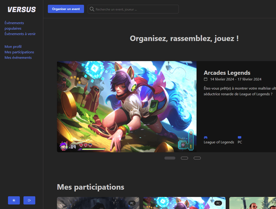Click PC badge on first participation card
The width and height of the screenshot is (276, 209).
[132, 203]
